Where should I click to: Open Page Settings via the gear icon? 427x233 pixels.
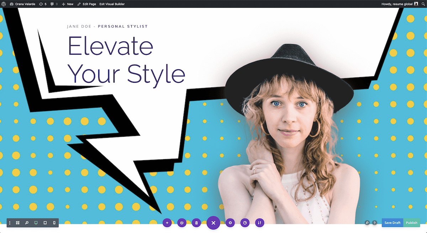(230, 223)
